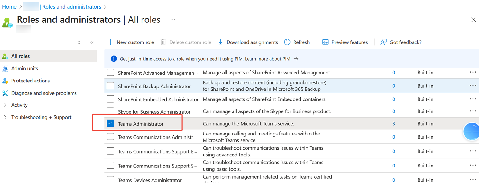The height and width of the screenshot is (185, 479).
Task: Click the assignments count 3 for Teams Administrator
Action: [394, 123]
